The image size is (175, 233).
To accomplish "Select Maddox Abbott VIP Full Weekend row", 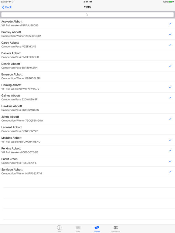I will 87,140.
